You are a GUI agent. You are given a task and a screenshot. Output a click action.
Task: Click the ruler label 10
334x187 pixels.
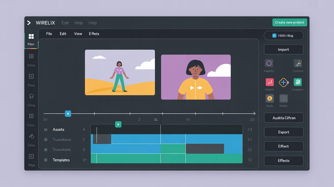tap(188, 120)
